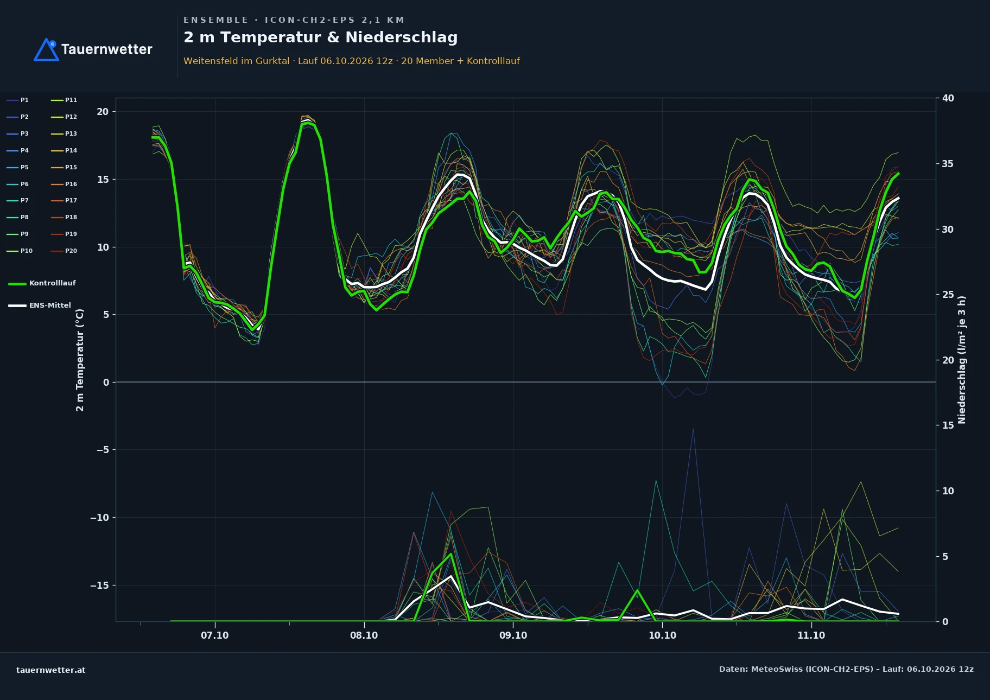Image resolution: width=990 pixels, height=700 pixels.
Task: Select the P9 legend entry
Action: click(18, 234)
